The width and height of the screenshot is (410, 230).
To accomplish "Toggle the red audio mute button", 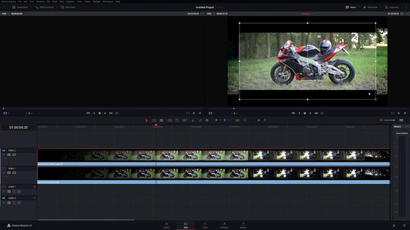I will click(381, 120).
